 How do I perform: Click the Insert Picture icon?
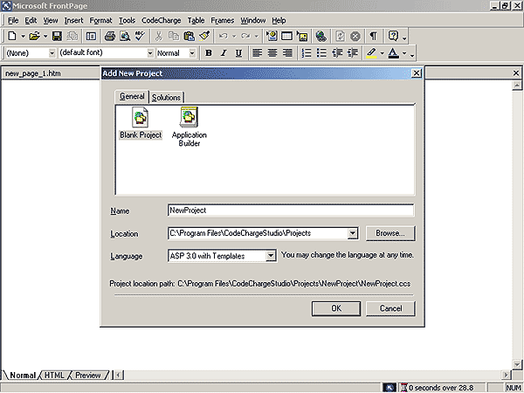coord(302,36)
